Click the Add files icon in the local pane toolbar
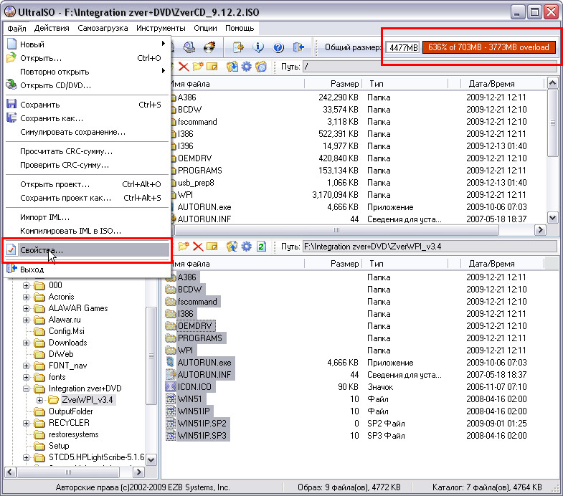This screenshot has width=563, height=496. (x=232, y=246)
